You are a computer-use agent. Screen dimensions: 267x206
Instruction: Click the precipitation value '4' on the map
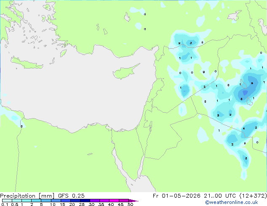point(244,129)
